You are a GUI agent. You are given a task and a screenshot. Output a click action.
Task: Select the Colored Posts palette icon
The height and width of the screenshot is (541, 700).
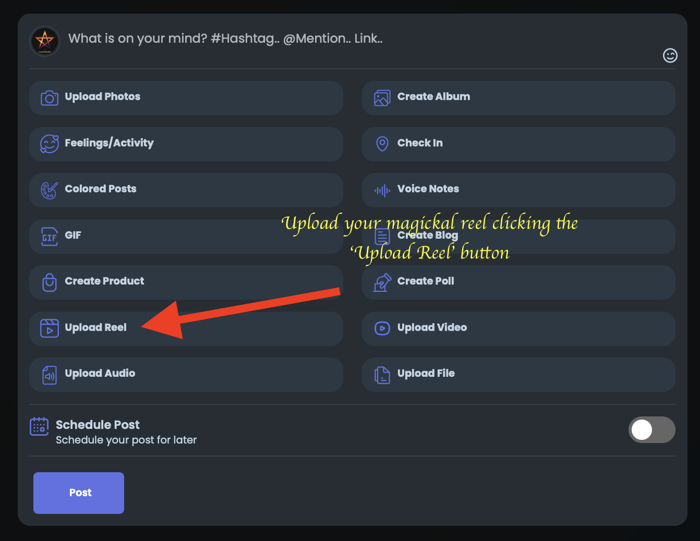[49, 190]
